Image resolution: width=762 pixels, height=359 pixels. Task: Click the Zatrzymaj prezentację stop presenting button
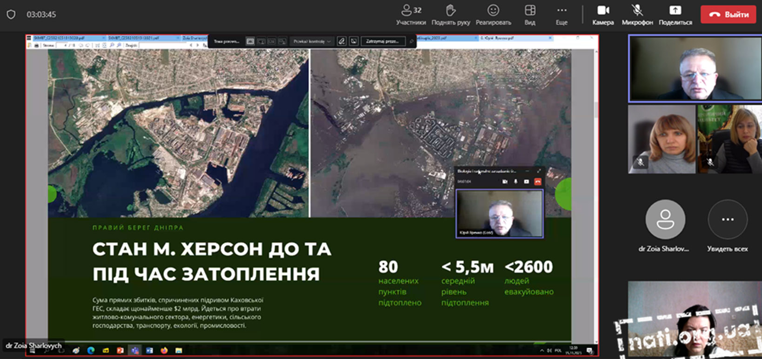(x=383, y=41)
